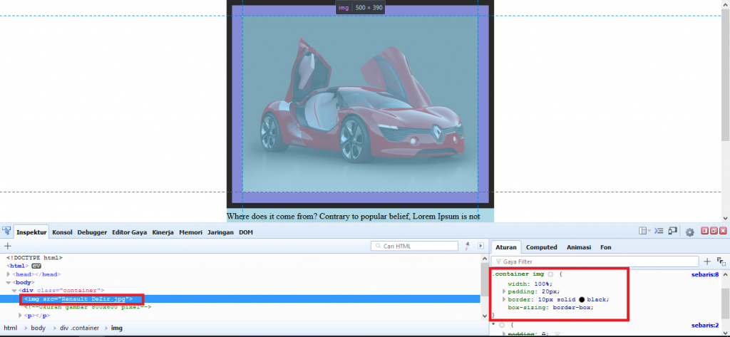Select the DOCTYPE html row
Screen dimensions: 730x337
coord(34,257)
